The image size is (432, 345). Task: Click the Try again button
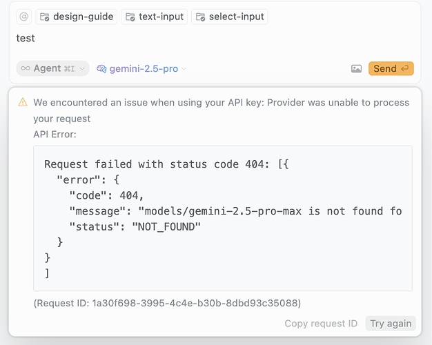[391, 323]
